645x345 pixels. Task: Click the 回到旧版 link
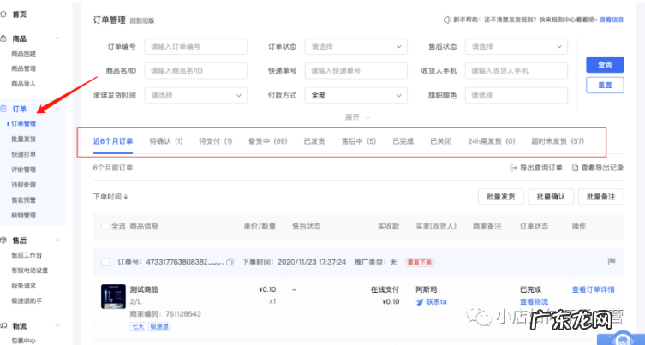coord(142,21)
